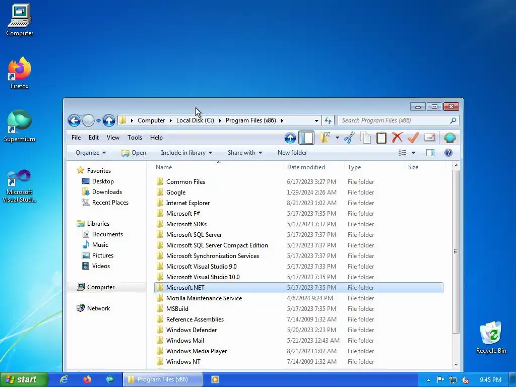
Task: Click the Back navigation arrow button
Action: pyautogui.click(x=74, y=121)
